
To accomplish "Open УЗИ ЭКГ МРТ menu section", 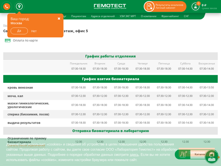I will pyautogui.click(x=128, y=16).
